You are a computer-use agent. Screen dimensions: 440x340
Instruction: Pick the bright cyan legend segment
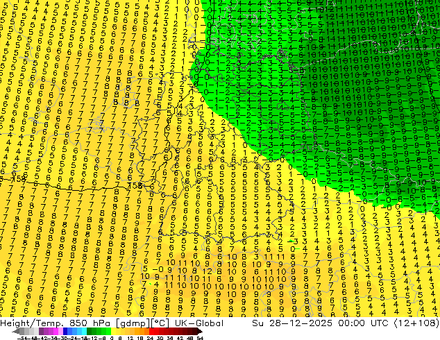[84, 332]
